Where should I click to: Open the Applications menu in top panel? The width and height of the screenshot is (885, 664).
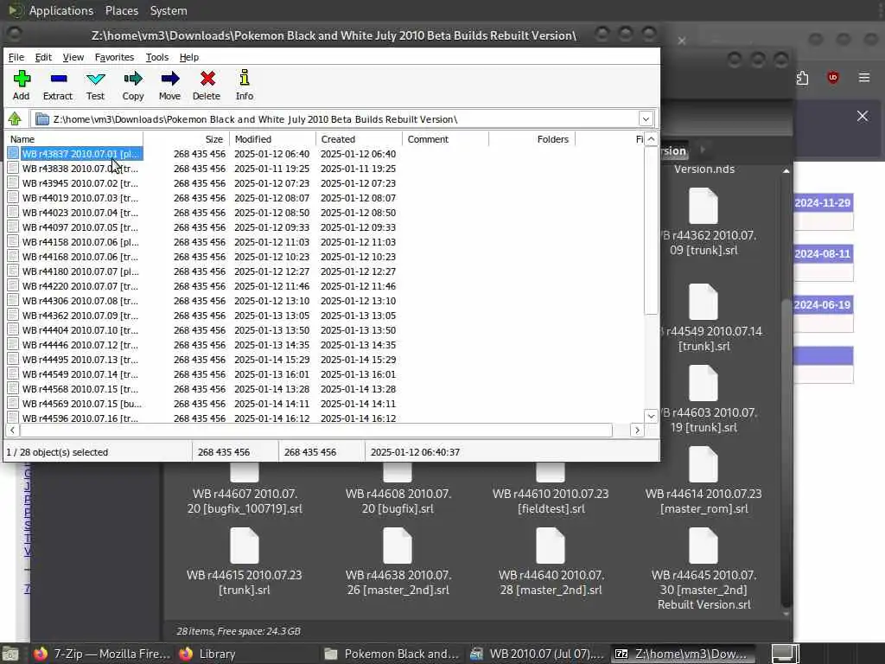(61, 10)
